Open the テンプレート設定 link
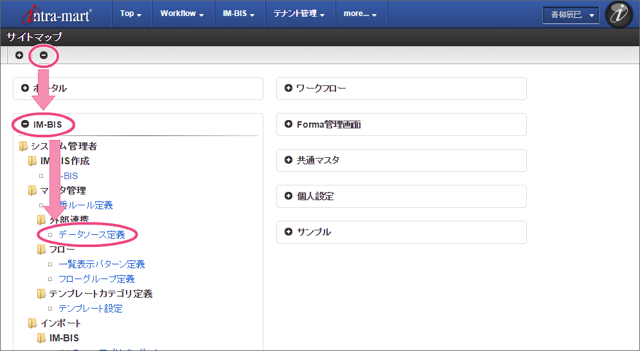 90,308
